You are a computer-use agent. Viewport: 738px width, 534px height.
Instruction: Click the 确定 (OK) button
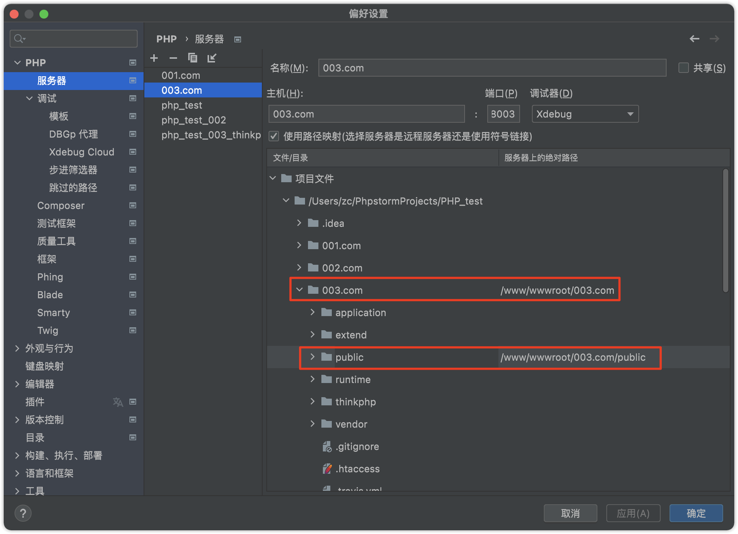click(x=696, y=513)
